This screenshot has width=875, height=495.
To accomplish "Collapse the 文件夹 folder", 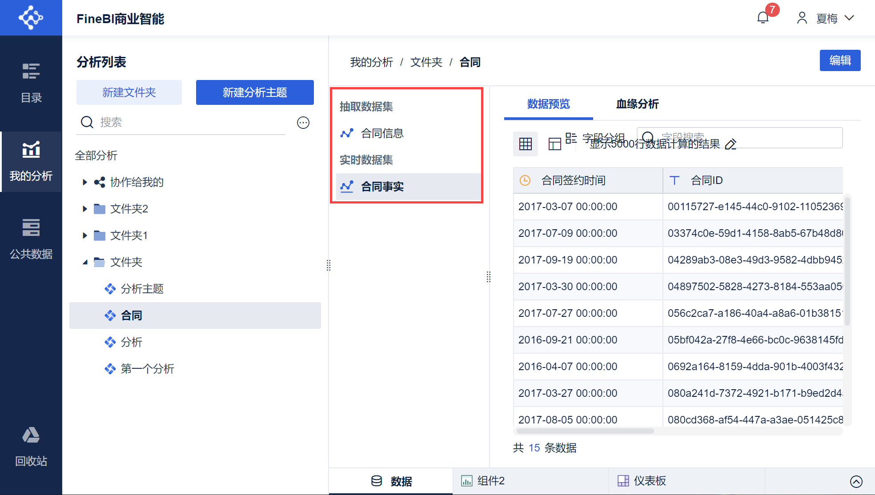I will click(85, 262).
